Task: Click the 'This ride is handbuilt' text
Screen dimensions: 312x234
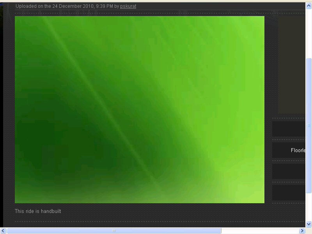Action: point(38,211)
